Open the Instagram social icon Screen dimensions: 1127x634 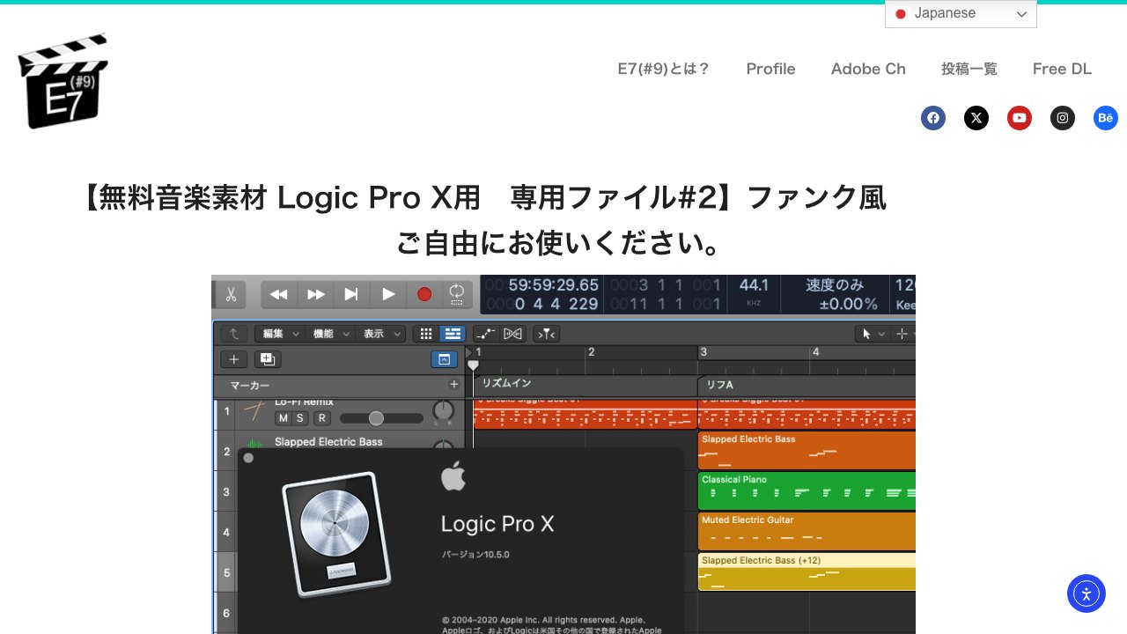click(x=1063, y=118)
